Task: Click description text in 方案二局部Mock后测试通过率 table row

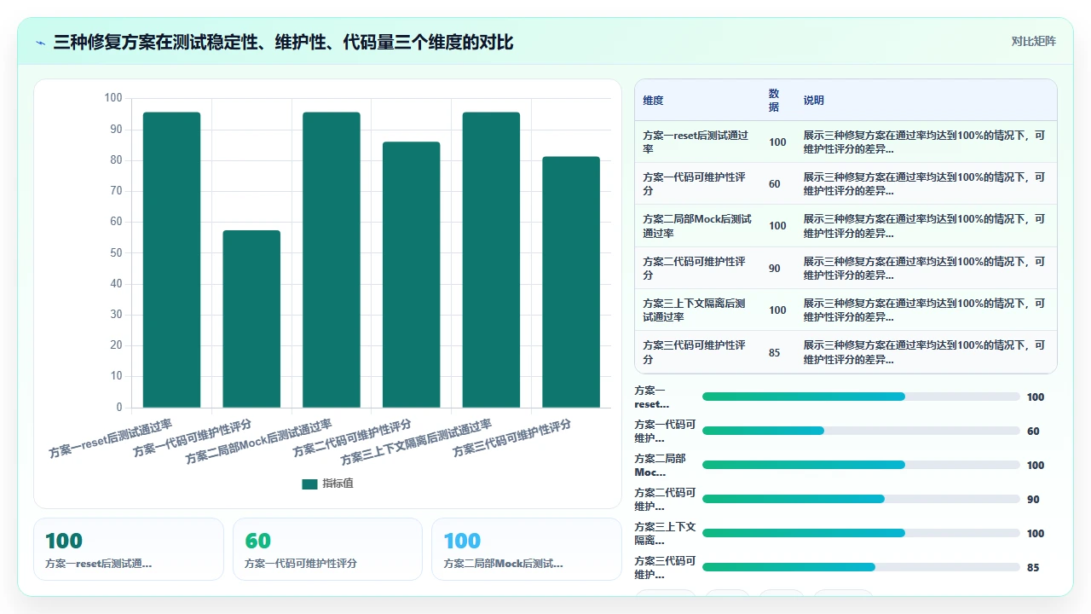Action: 924,226
